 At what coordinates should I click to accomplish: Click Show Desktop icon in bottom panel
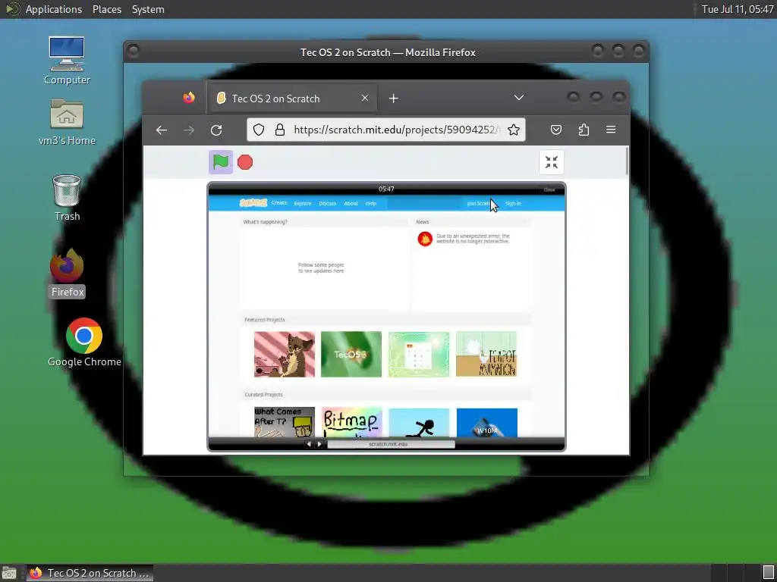tap(9, 573)
